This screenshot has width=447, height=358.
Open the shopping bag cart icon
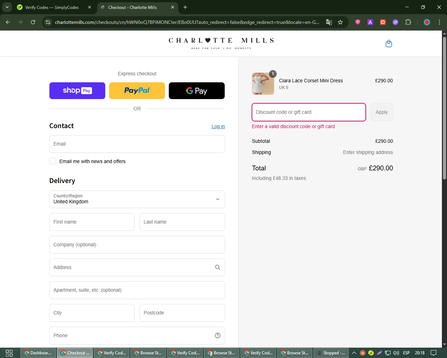coord(389,44)
